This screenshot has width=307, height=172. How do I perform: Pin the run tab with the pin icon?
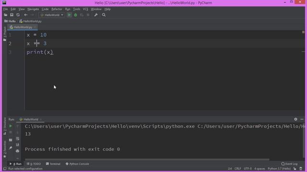(x=11, y=148)
